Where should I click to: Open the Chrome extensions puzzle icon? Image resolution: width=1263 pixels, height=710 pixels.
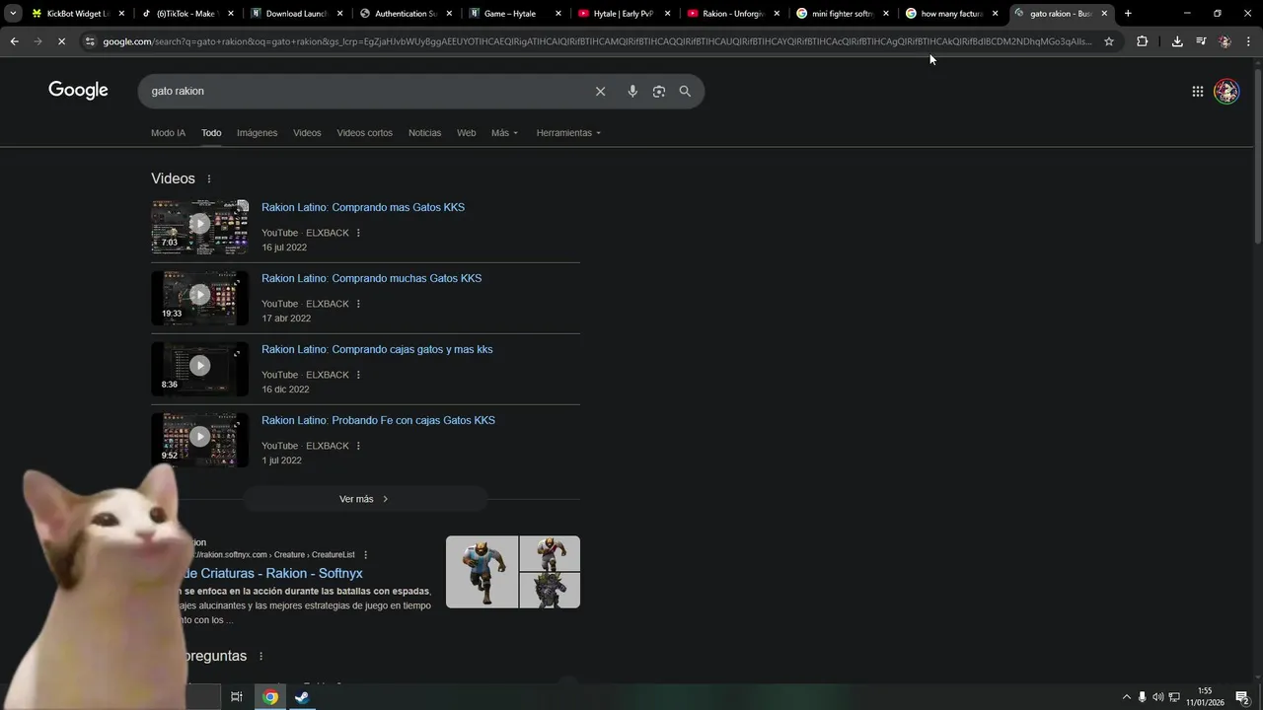(x=1142, y=41)
